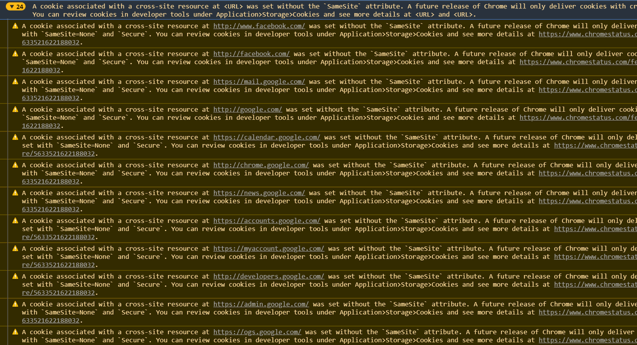Open chromestatus link in www.facebook.com warning
The image size is (637, 345).
[588, 34]
